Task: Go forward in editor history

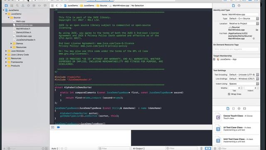Action: [x=61, y=5]
